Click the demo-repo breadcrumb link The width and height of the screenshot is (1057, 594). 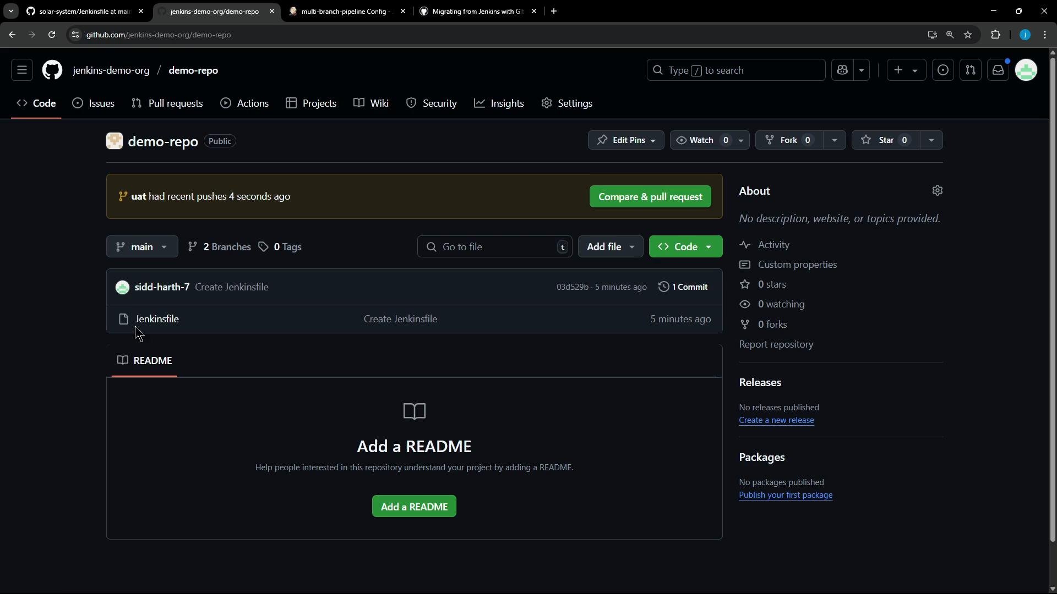193,70
